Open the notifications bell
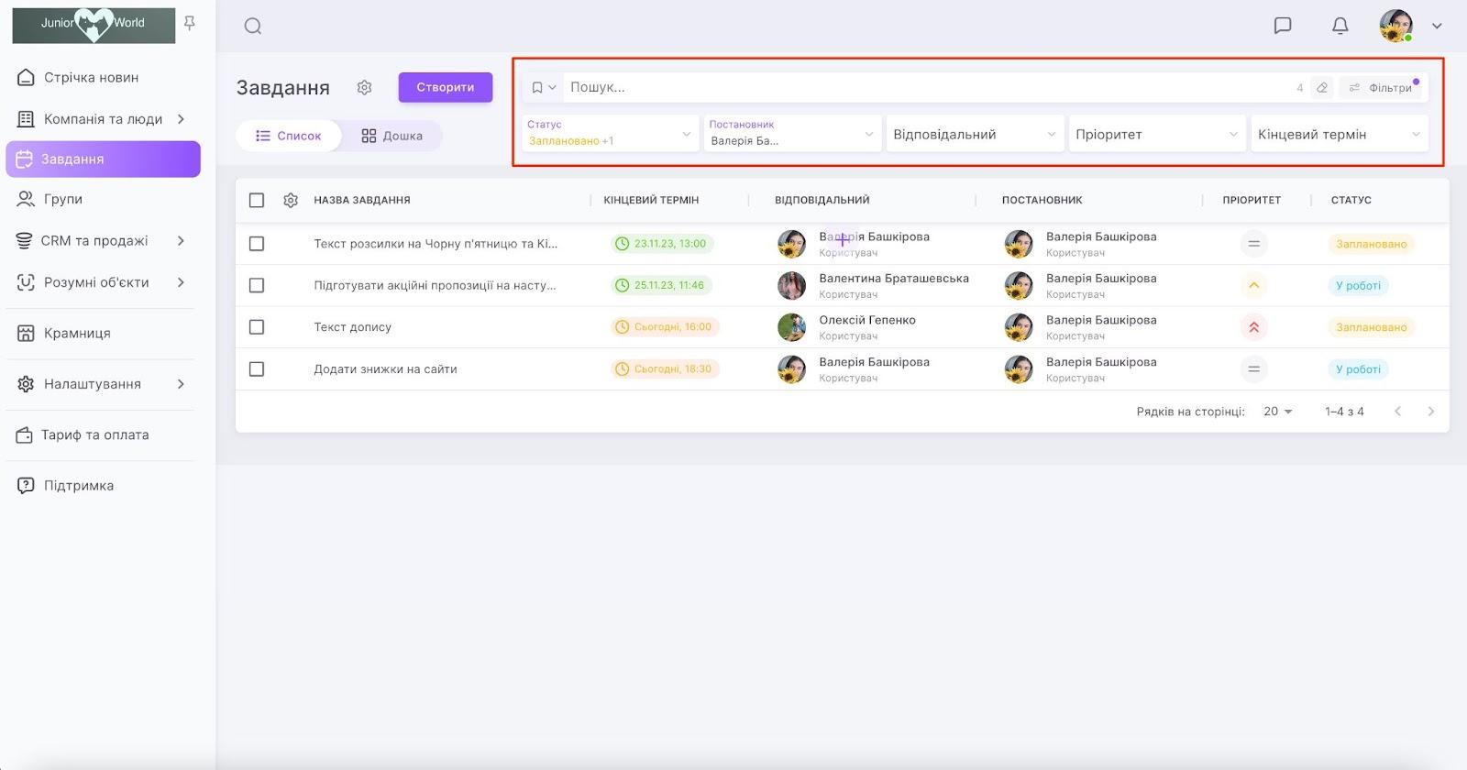This screenshot has width=1467, height=770. (x=1340, y=26)
